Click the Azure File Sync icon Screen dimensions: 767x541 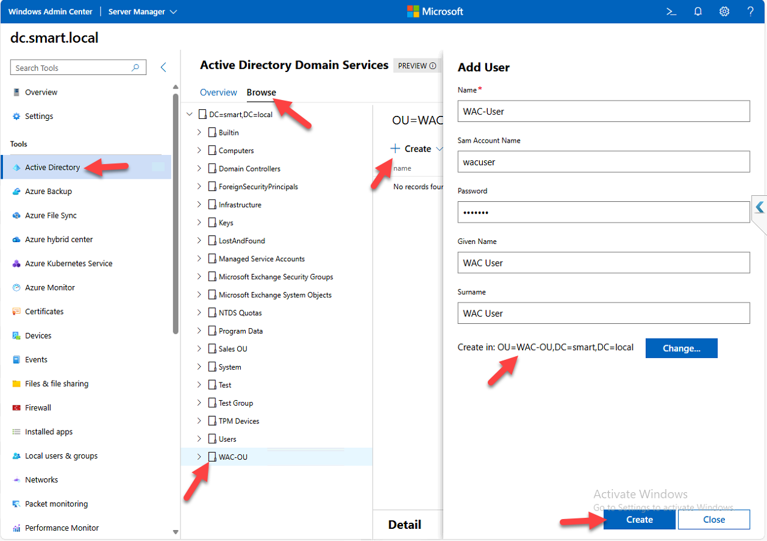pos(16,215)
